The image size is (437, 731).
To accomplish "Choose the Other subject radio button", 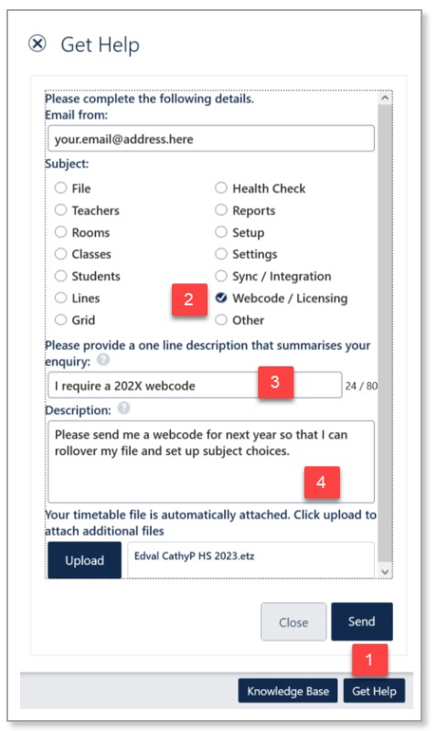I will pos(221,320).
